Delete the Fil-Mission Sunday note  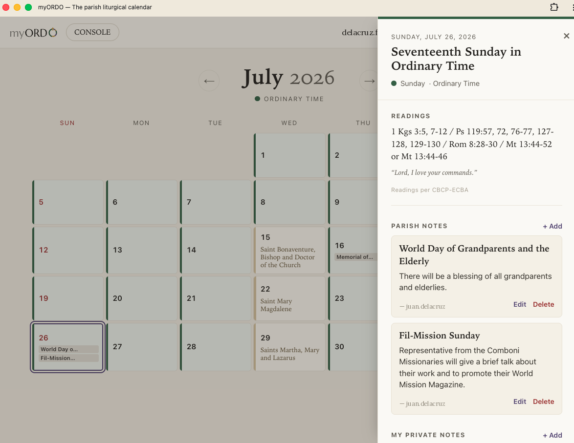click(543, 401)
